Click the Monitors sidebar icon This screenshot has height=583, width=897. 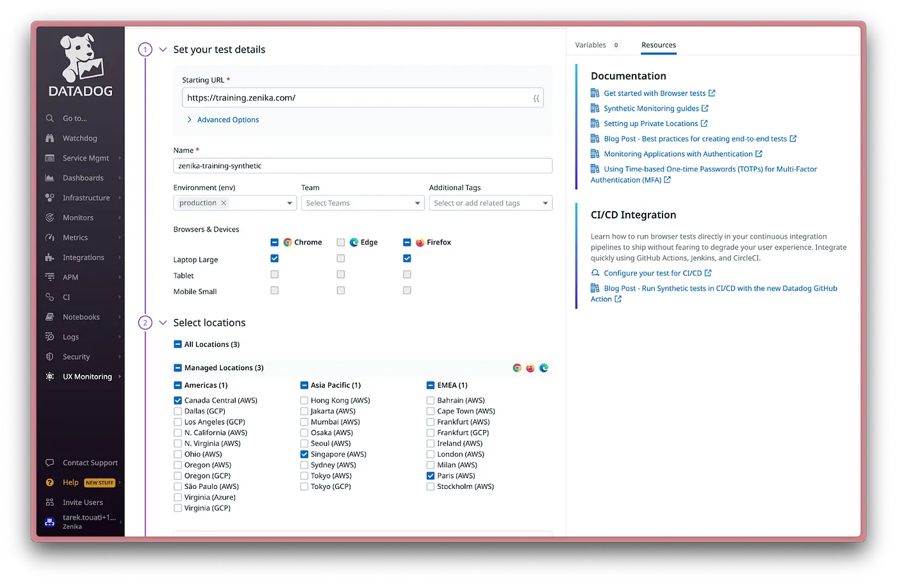tap(49, 218)
